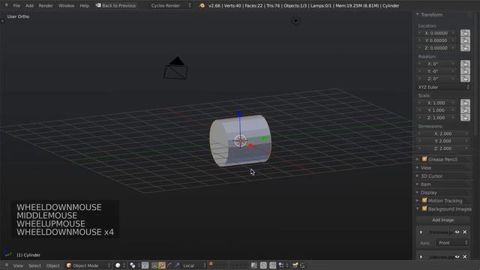Toggle lock for Location Z

click(x=465, y=48)
